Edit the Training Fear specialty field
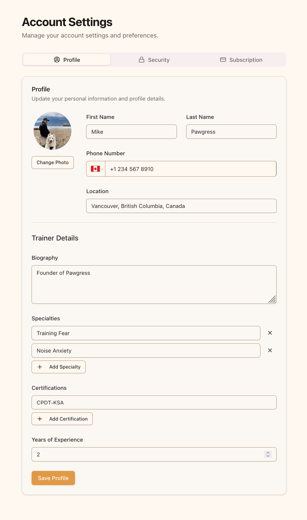The width and height of the screenshot is (307, 520). (146, 333)
